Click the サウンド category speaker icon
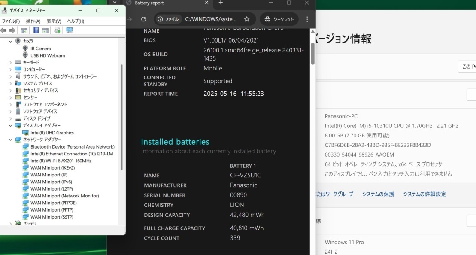The image size is (476, 255). pos(18,76)
